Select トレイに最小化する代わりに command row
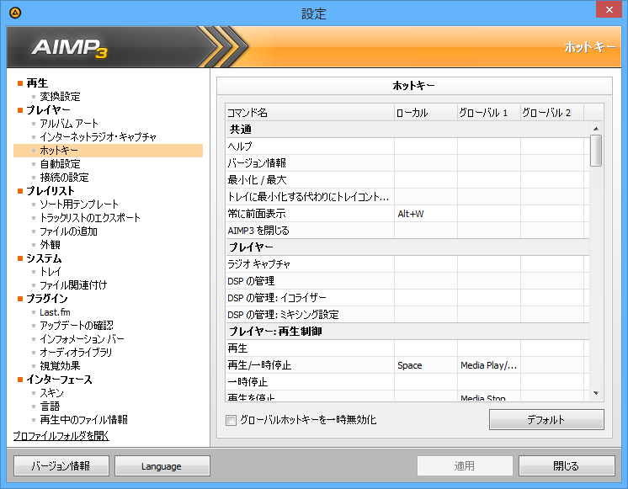This screenshot has height=489, width=628. pos(407,197)
